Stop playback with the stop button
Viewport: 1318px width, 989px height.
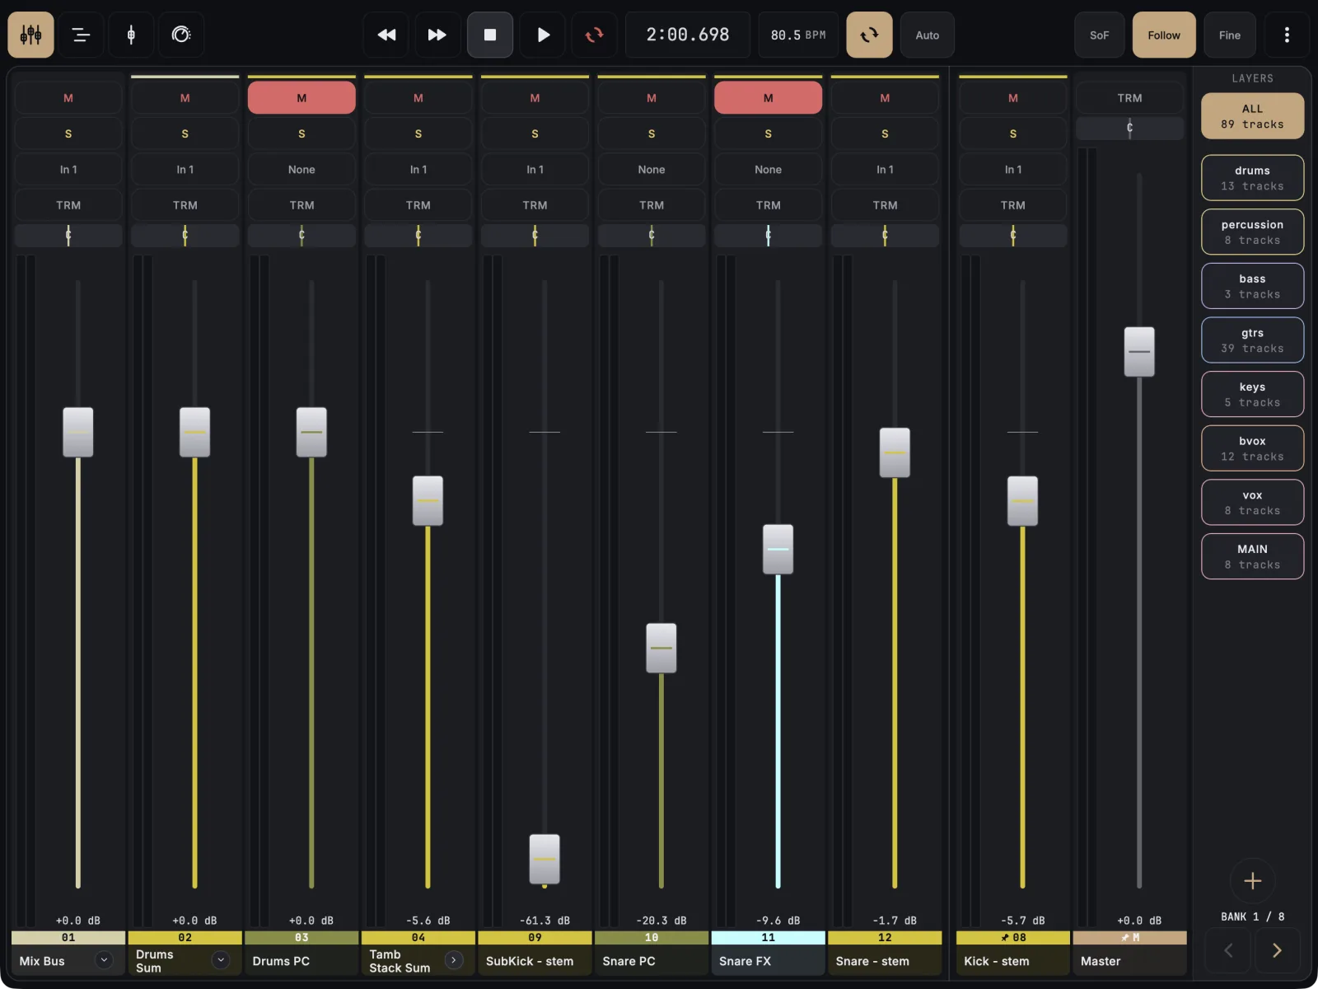[x=490, y=35]
